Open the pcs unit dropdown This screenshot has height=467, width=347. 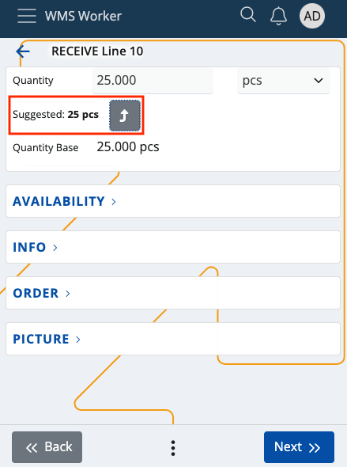(283, 81)
